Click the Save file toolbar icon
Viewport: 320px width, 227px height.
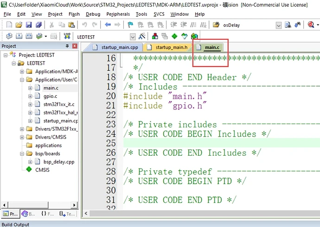coord(28,25)
